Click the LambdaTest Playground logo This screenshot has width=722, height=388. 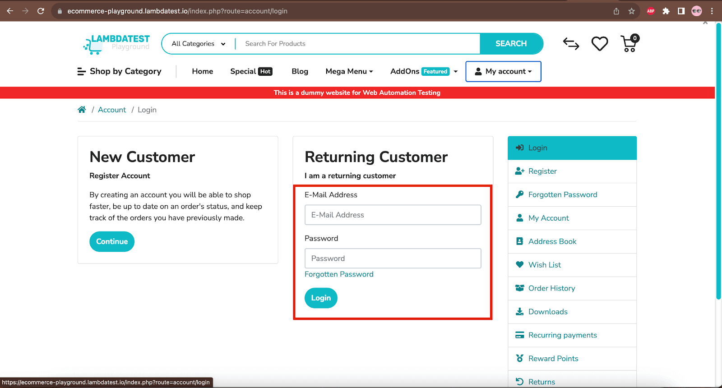(116, 44)
